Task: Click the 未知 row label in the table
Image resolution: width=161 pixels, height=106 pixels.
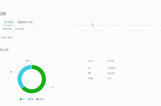Action: tap(90, 78)
